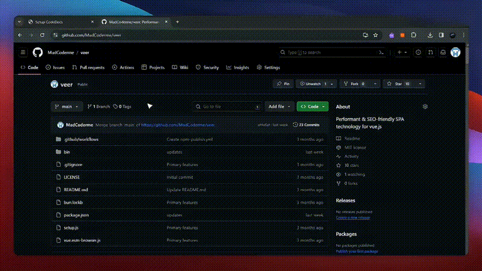
Task: Open the Readme link in About
Action: coord(348,139)
